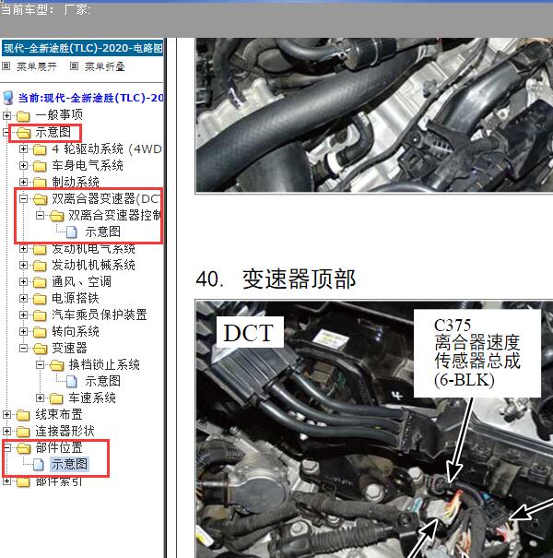Expand the 发动机机械系统 folder
553x558 pixels.
click(x=23, y=265)
